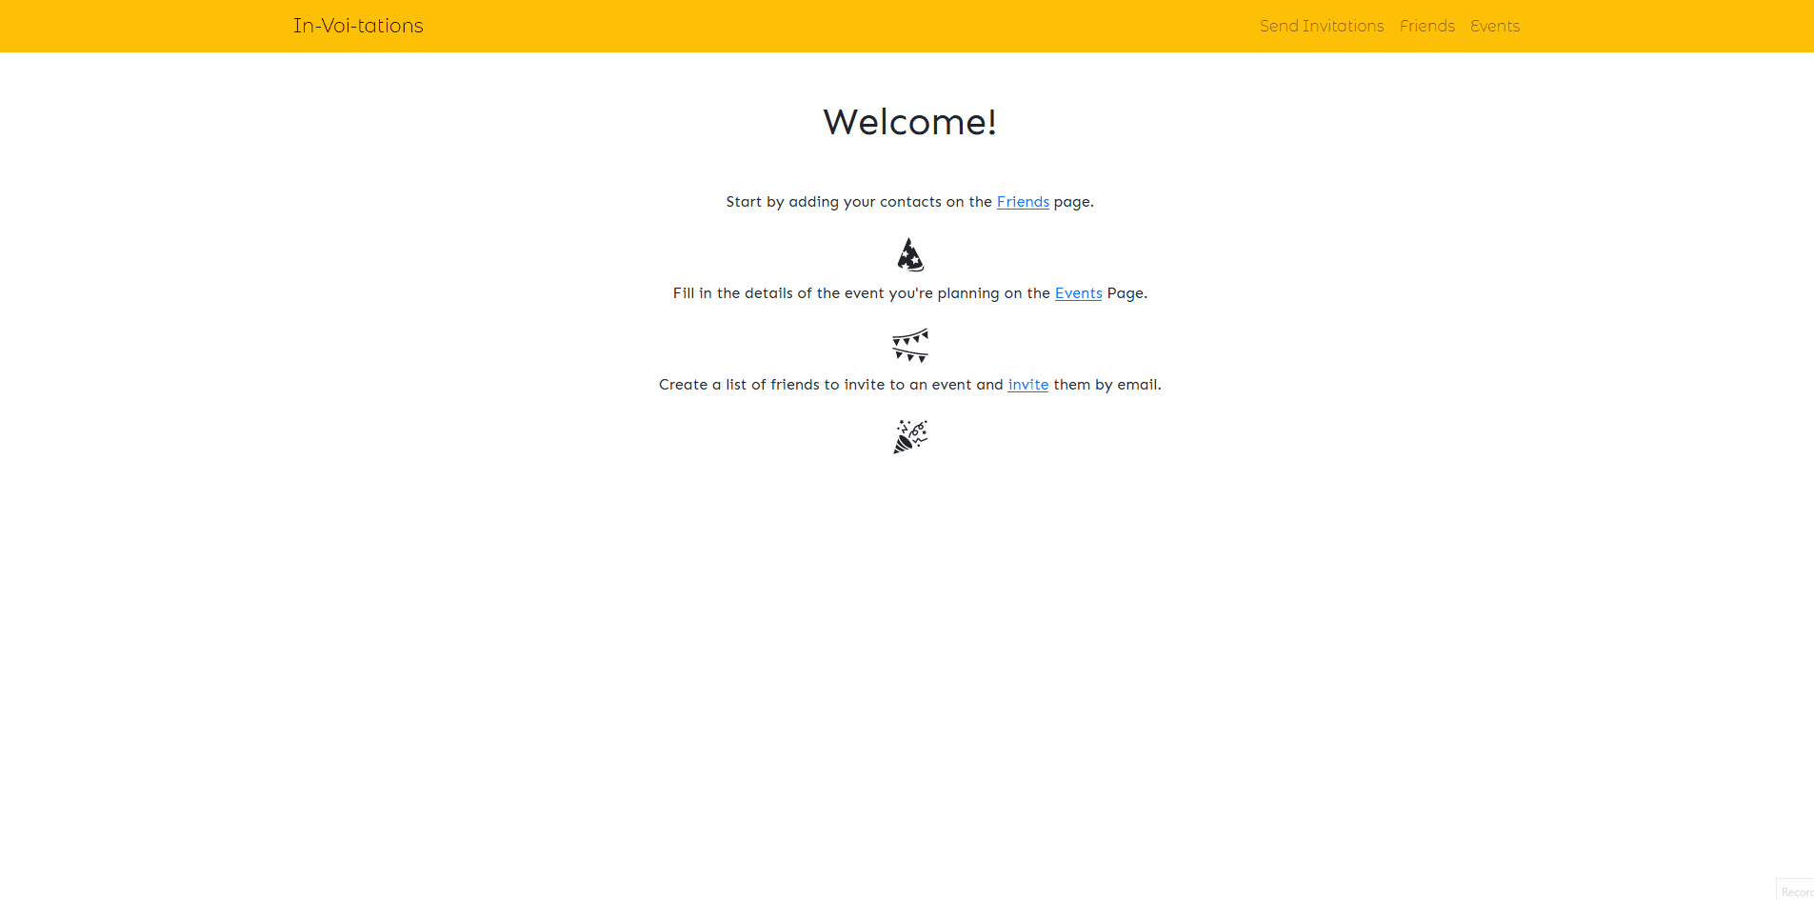The width and height of the screenshot is (1814, 900).
Task: Click the words 'them by email.'
Action: (x=1106, y=385)
